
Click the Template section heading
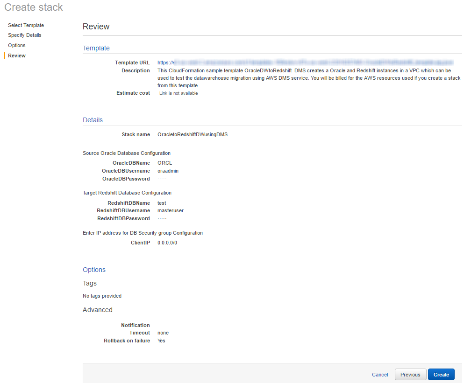(x=96, y=48)
